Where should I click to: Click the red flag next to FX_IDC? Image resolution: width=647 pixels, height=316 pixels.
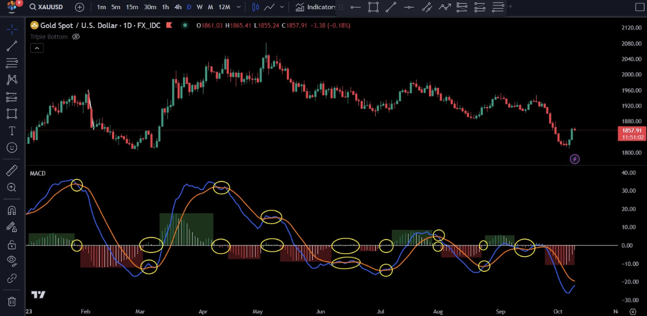coord(169,25)
